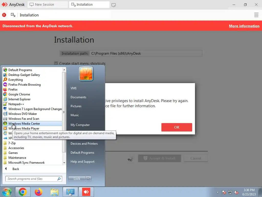Open Music from the Start menu
The height and width of the screenshot is (197, 262).
[x=74, y=115]
